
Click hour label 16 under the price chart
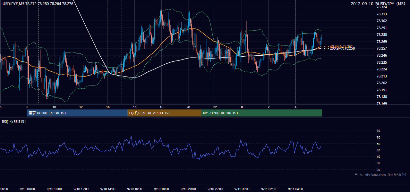click(x=135, y=107)
